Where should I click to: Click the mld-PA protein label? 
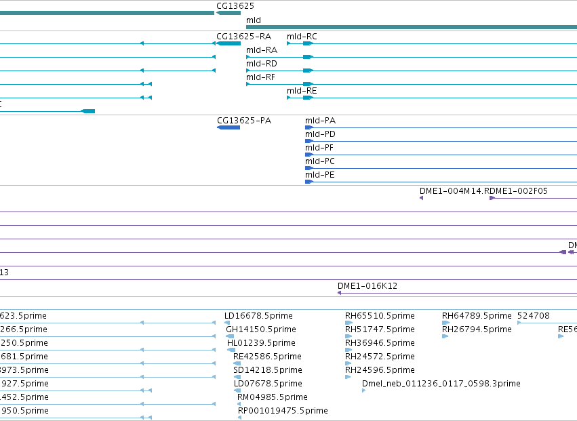(320, 121)
